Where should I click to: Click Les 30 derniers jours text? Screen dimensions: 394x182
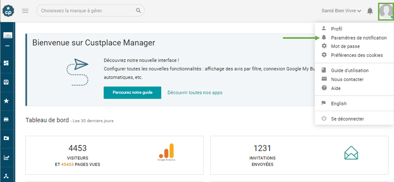tap(93, 121)
